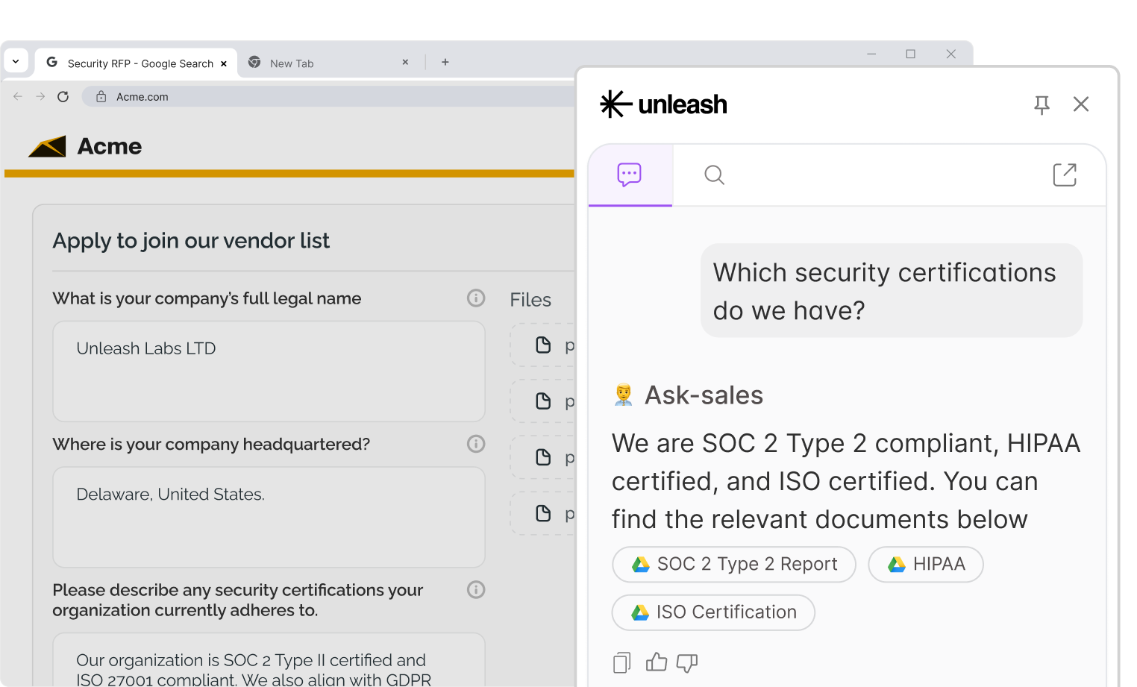This screenshot has height=687, width=1137.
Task: Close the browser window
Action: coord(951,54)
